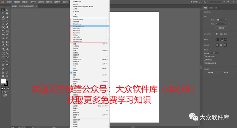Click the transparency grid icon in Properties

225,34
